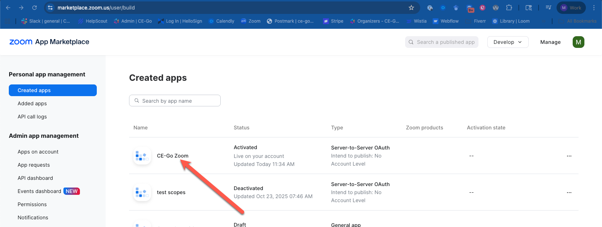Viewport: 602px width, 227px height.
Task: Click the 'Deactivated' status text
Action: [x=248, y=188]
